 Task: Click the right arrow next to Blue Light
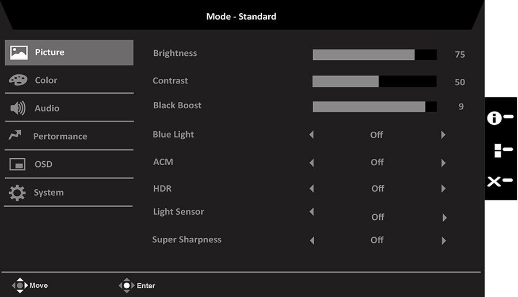443,135
